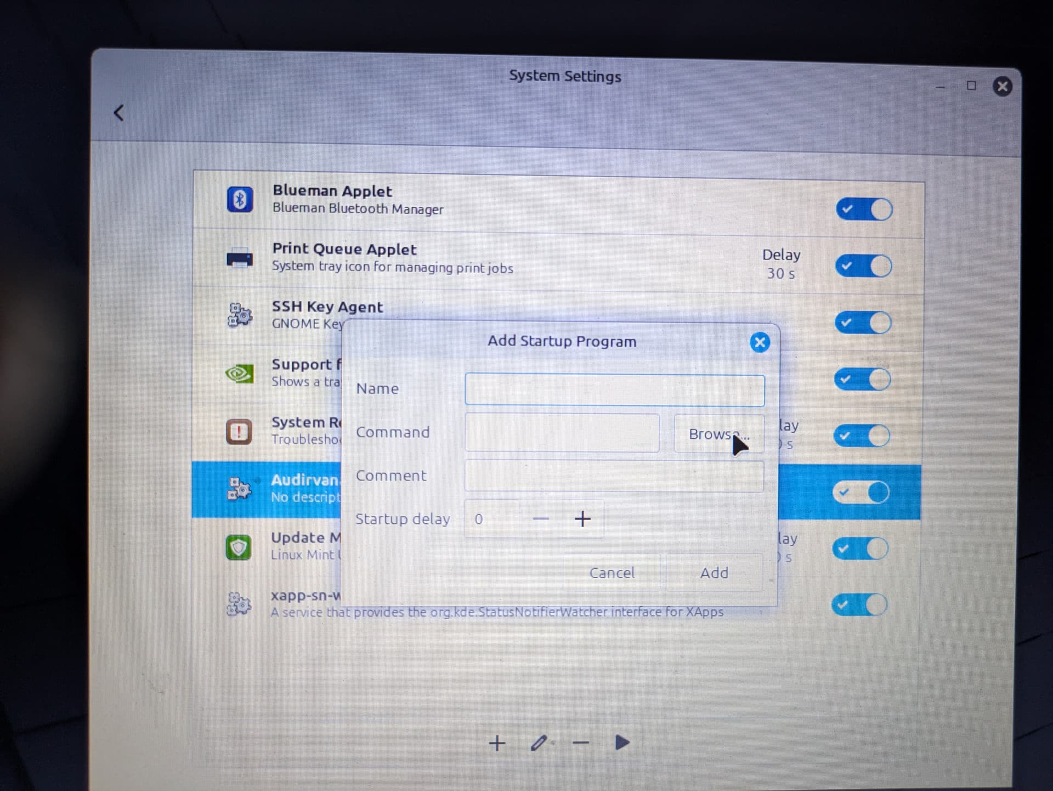Click the xapp-sn-watcher gears icon
This screenshot has height=791, width=1053.
pos(239,603)
